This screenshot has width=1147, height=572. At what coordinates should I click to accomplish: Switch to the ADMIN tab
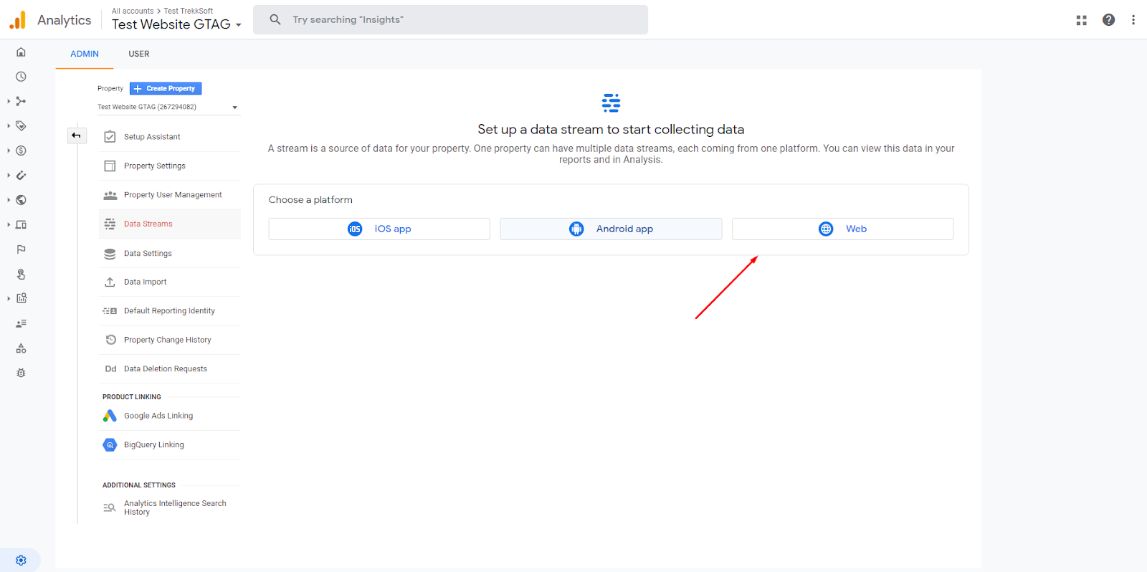pyautogui.click(x=85, y=54)
